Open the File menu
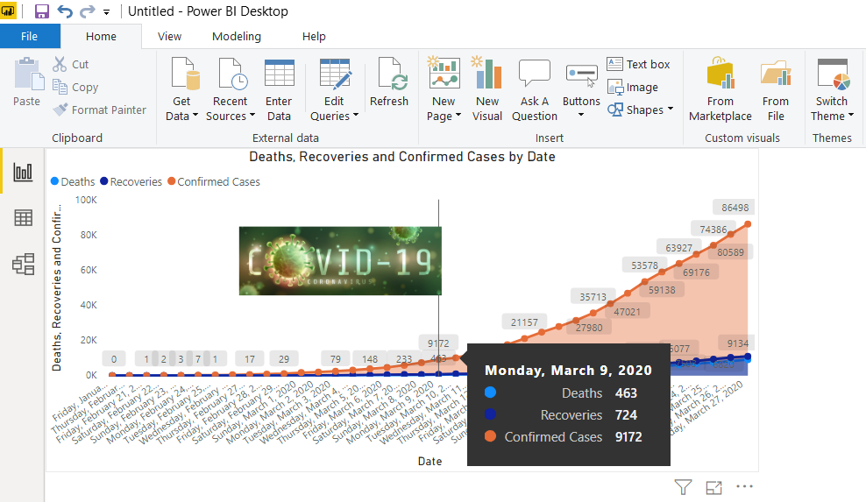Screen dimensions: 866x502 (30, 37)
